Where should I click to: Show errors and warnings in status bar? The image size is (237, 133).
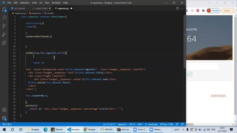7,124
